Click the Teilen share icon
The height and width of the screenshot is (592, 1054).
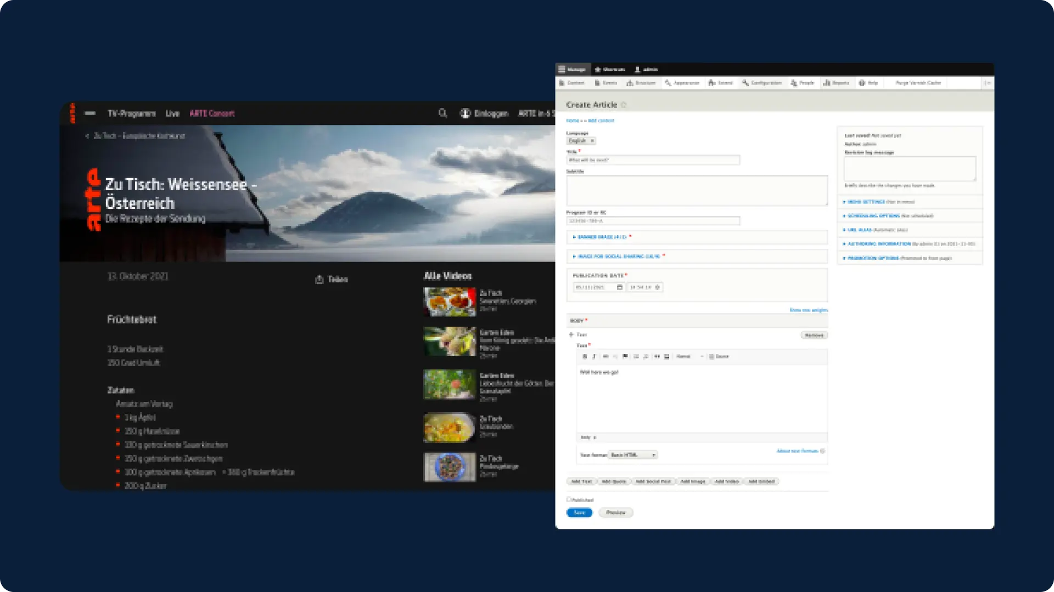coord(319,280)
